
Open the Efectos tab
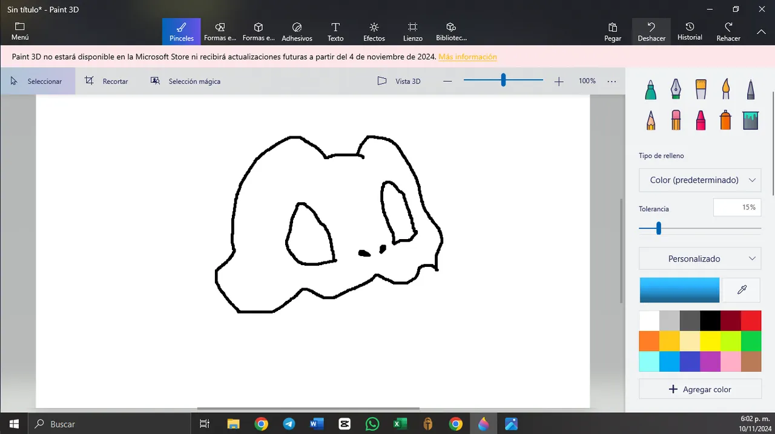click(x=374, y=31)
